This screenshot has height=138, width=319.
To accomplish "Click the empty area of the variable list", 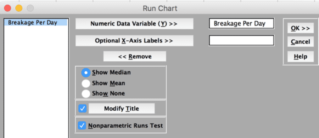I will click(x=36, y=81).
